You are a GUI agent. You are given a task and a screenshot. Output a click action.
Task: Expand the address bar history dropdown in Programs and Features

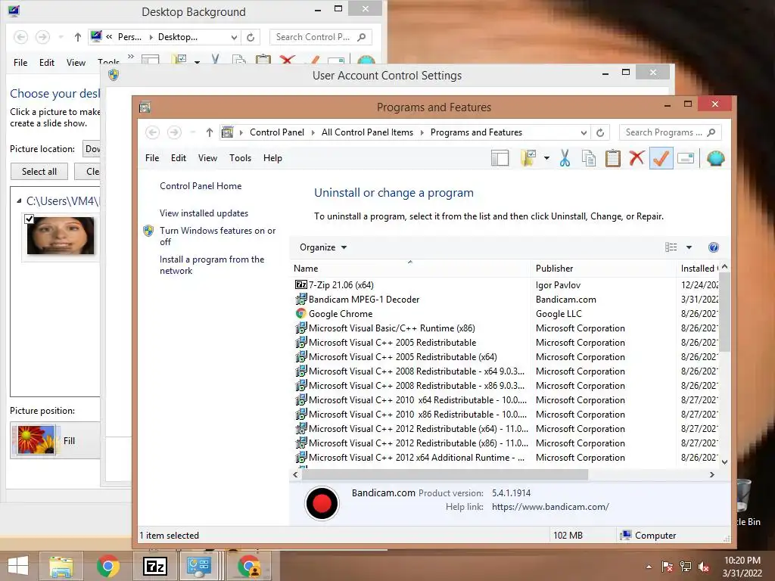[x=584, y=132]
